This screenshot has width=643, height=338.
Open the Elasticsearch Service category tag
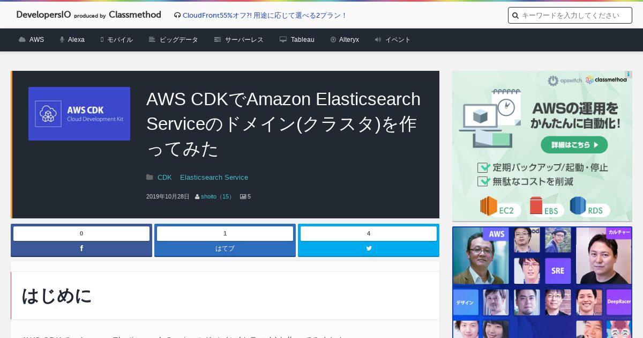click(214, 178)
